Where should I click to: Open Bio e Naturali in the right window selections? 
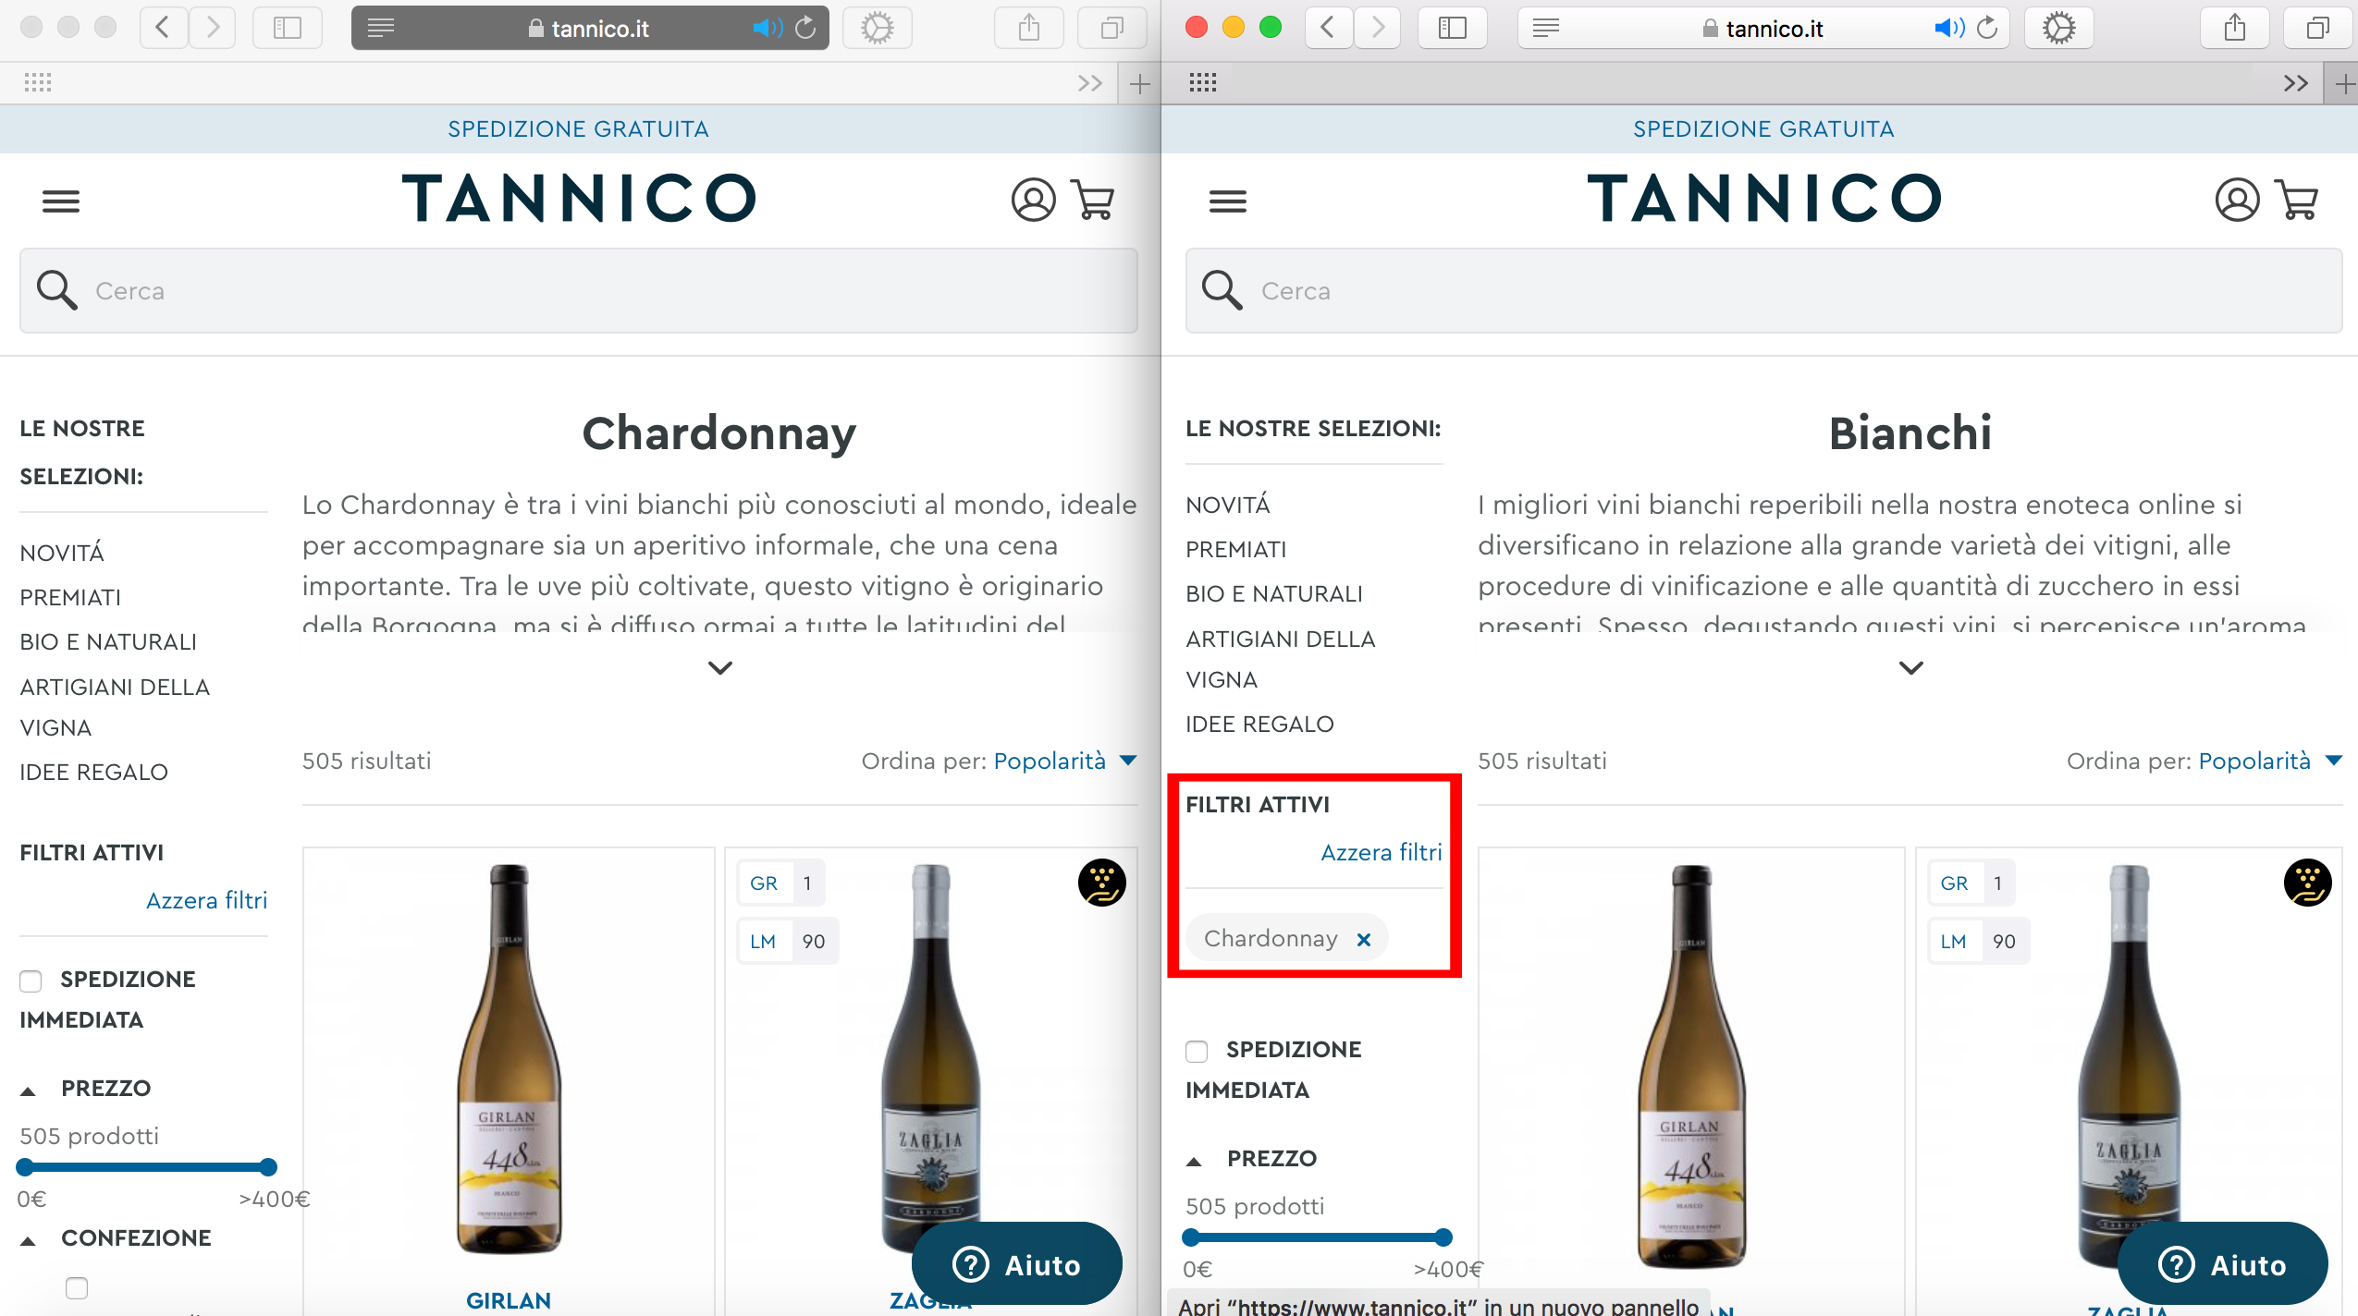pyautogui.click(x=1274, y=593)
